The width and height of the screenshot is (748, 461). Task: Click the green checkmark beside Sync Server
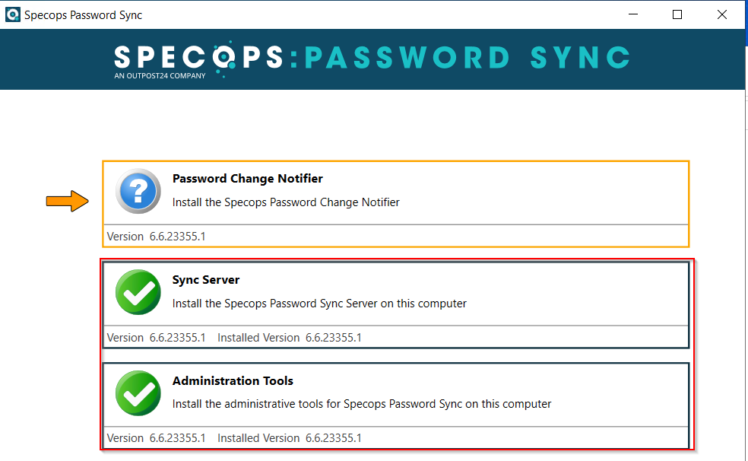138,292
